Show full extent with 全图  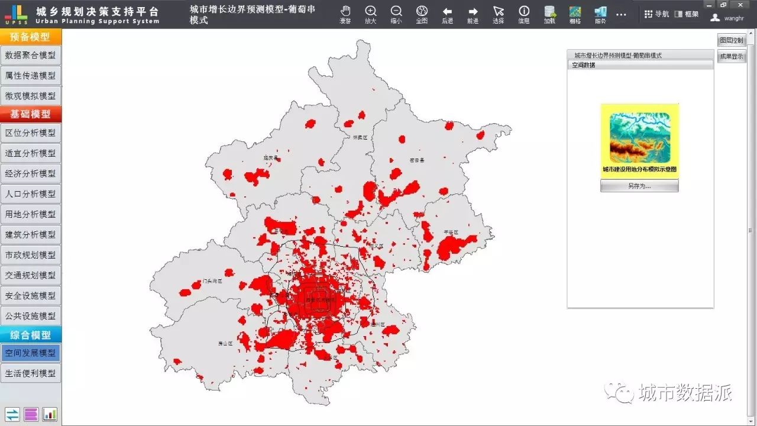[x=422, y=15]
